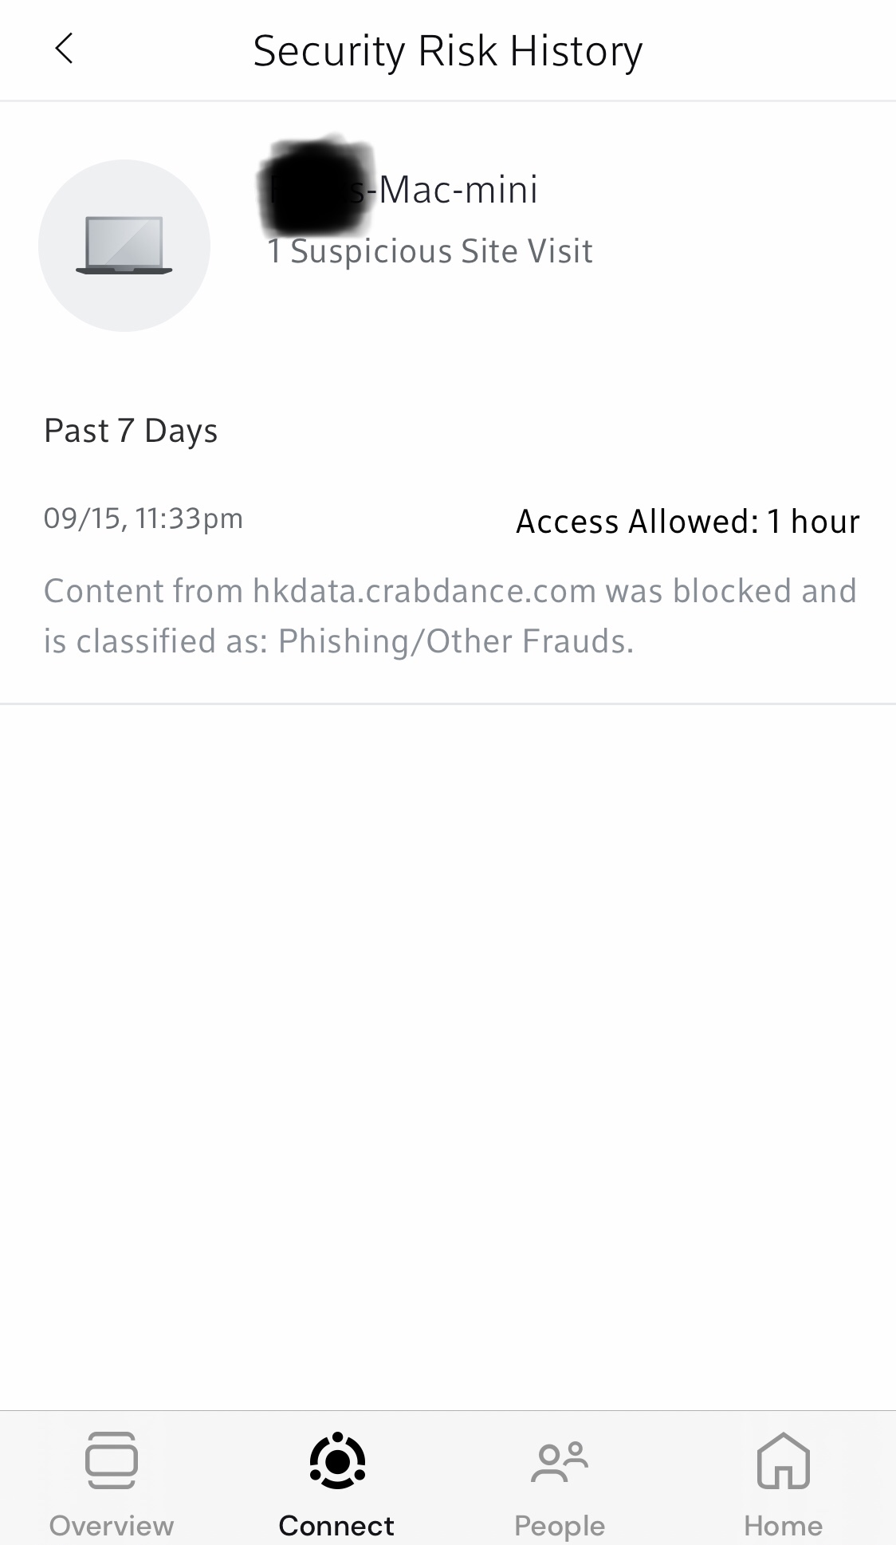Switch to Connect tab label
The width and height of the screenshot is (896, 1545).
click(336, 1525)
